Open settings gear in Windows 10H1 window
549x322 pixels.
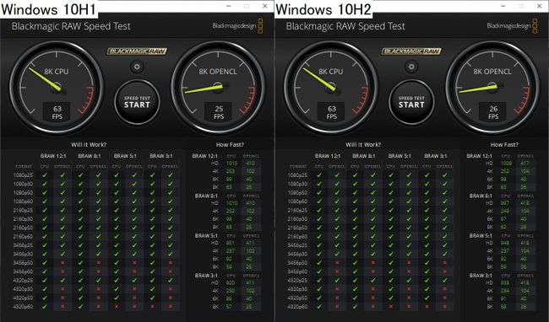coord(137,67)
